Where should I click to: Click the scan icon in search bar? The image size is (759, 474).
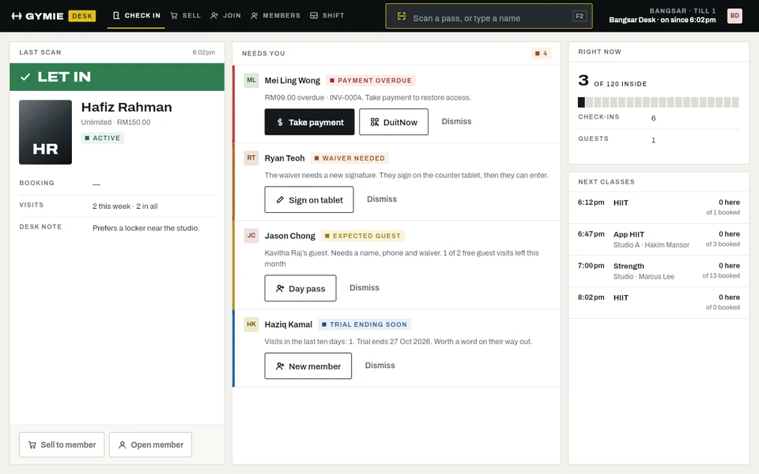(x=402, y=17)
